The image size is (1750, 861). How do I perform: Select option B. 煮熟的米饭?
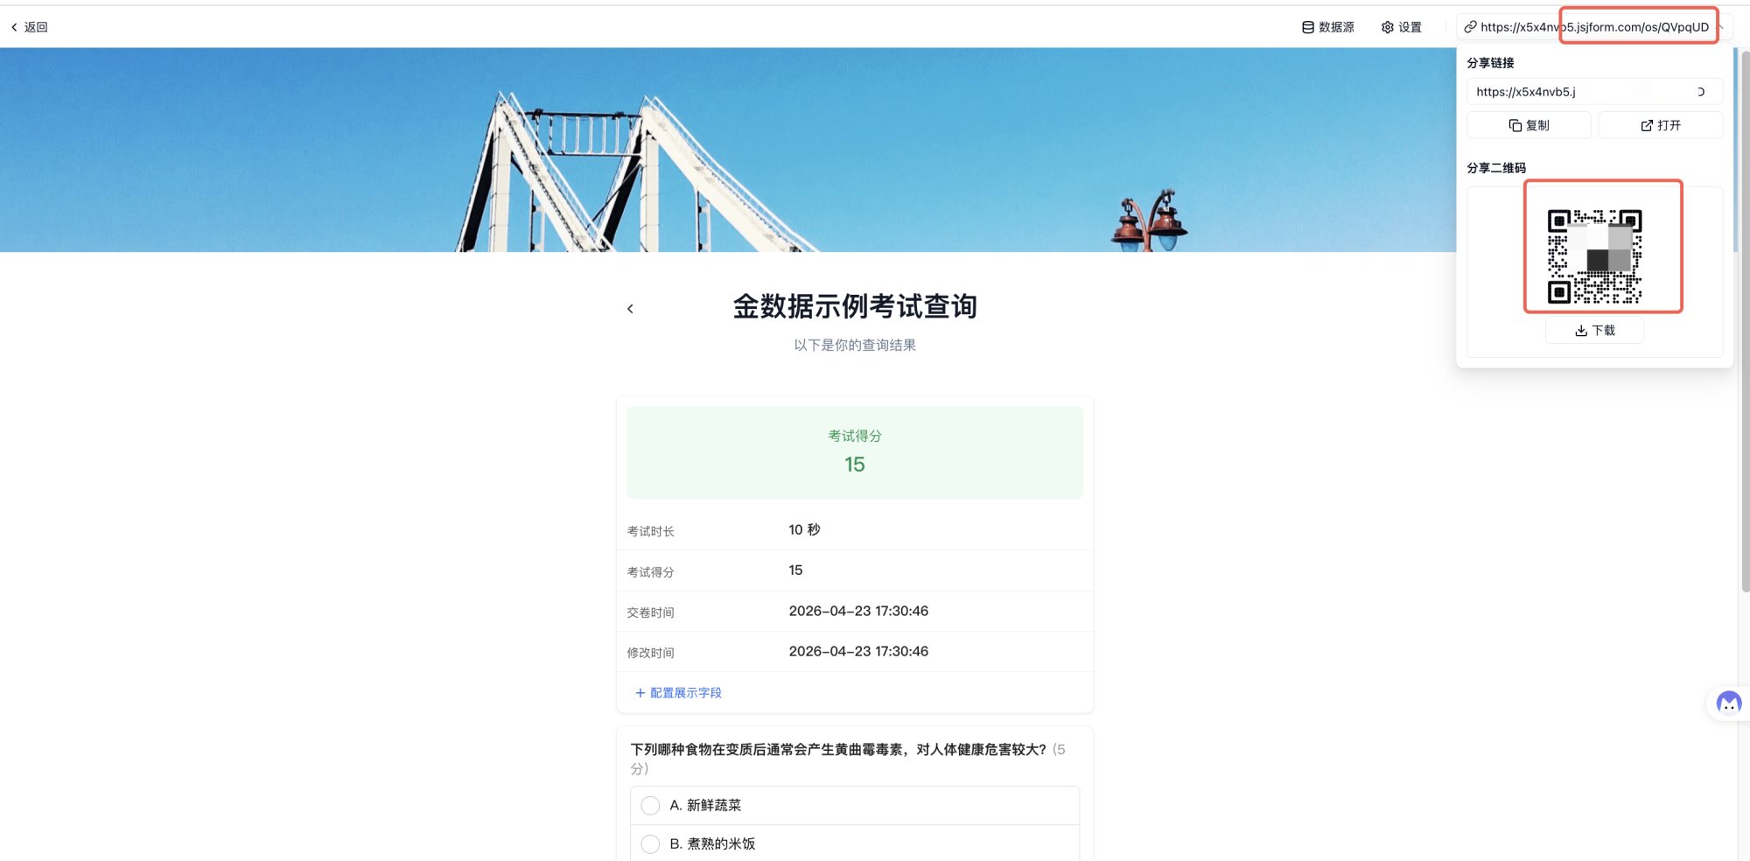[650, 843]
